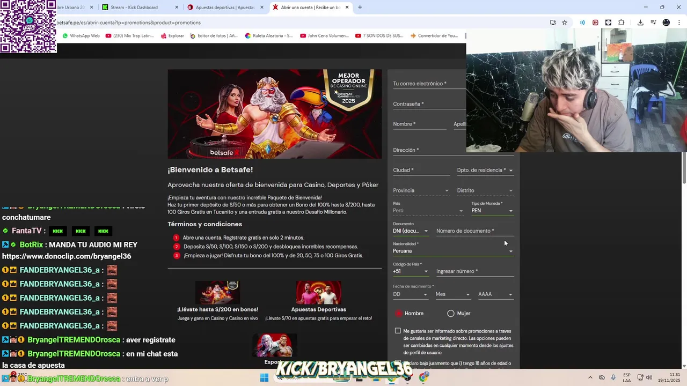The image size is (687, 386).
Task: Open Tipo de Moneda PEN dropdown
Action: 492,210
